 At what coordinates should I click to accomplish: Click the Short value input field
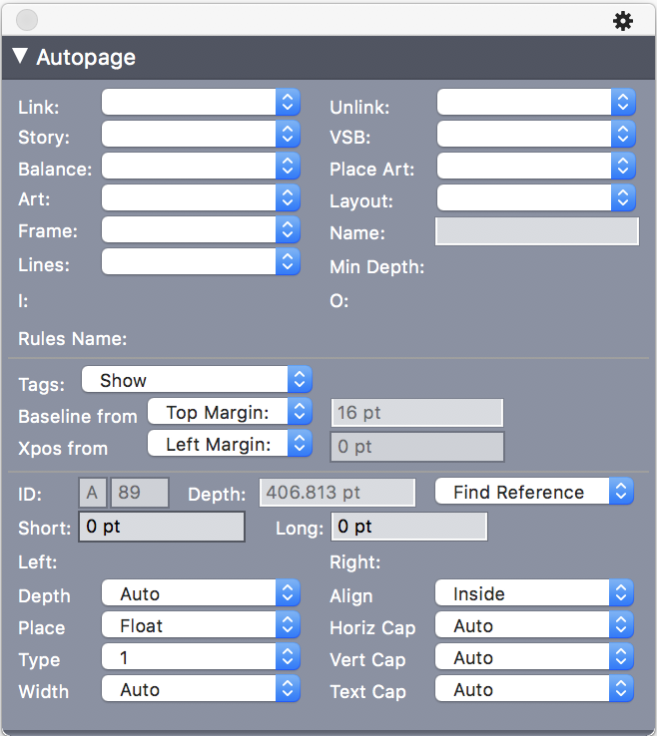(161, 527)
